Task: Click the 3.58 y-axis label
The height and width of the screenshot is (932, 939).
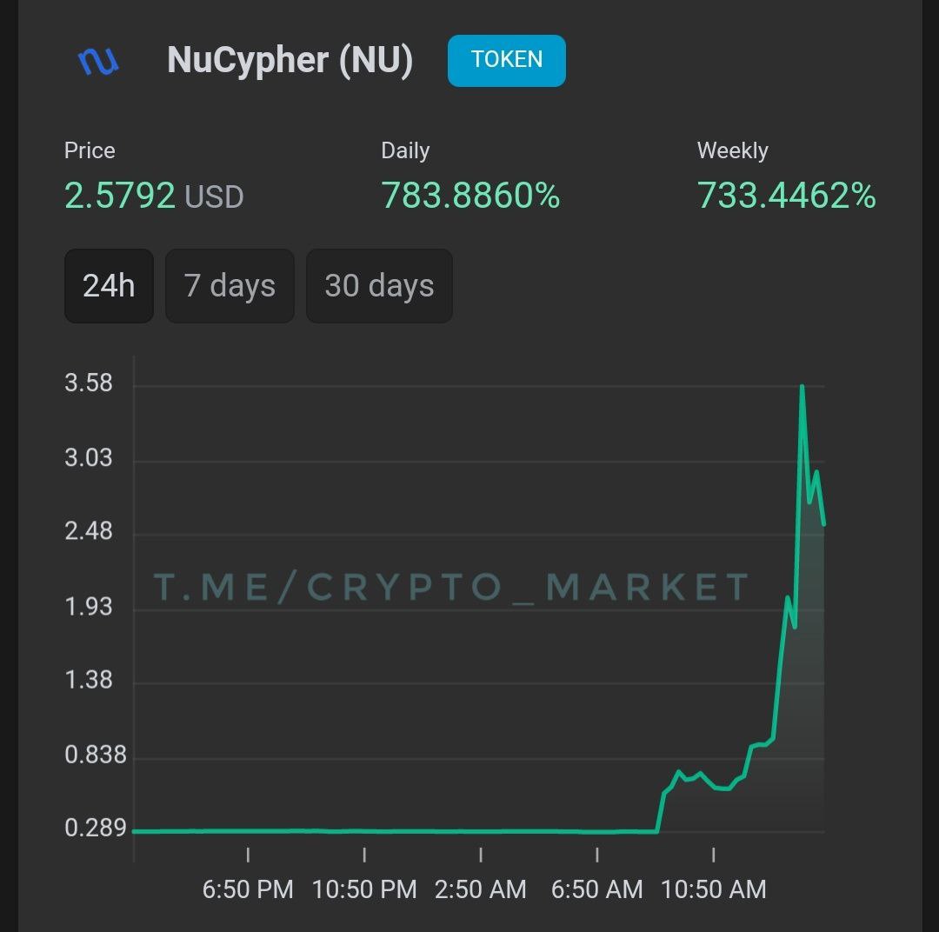Action: pos(89,383)
